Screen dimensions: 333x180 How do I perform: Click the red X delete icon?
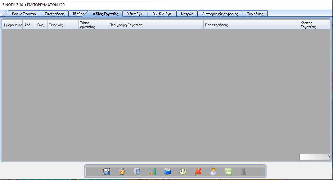[198, 171]
